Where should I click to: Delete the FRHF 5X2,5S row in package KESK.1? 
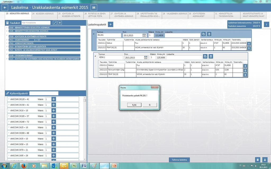[245, 75]
